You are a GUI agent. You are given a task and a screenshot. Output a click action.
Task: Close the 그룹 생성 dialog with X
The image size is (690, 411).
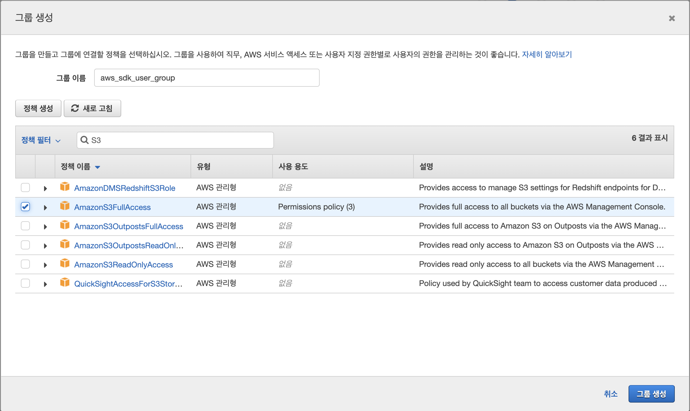click(x=672, y=19)
